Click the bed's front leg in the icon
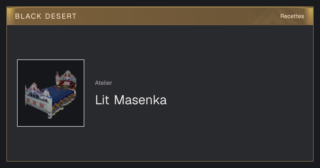 pyautogui.click(x=50, y=115)
